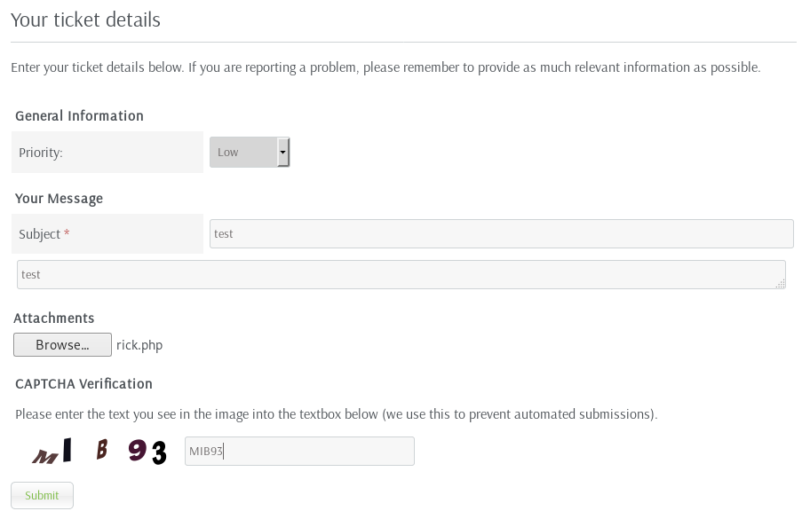
Task: Focus the Subject text field
Action: coord(501,233)
